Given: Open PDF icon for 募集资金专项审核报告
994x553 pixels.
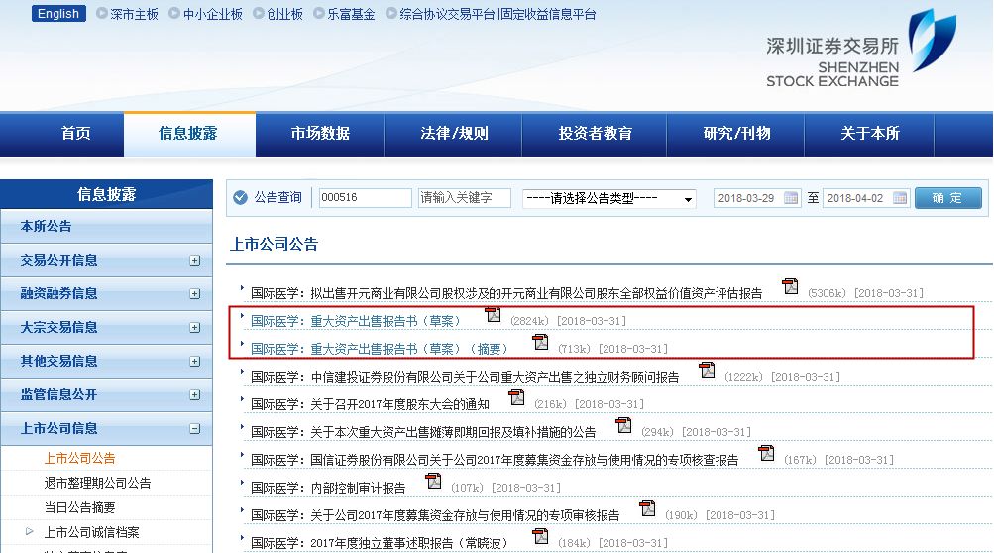Looking at the screenshot, I should coord(647,508).
